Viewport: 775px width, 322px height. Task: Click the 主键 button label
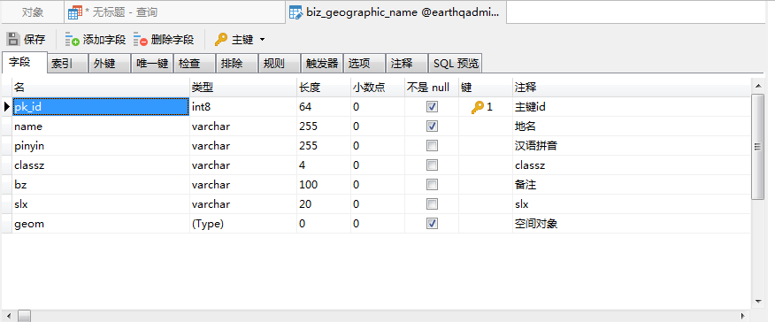242,40
